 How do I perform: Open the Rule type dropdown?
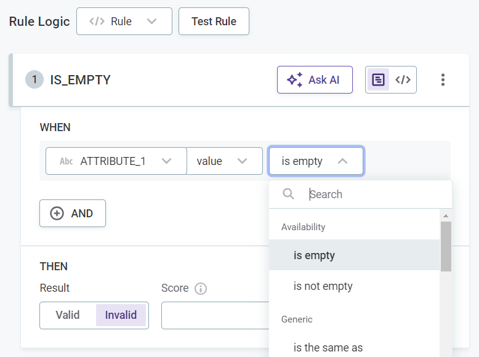(123, 22)
